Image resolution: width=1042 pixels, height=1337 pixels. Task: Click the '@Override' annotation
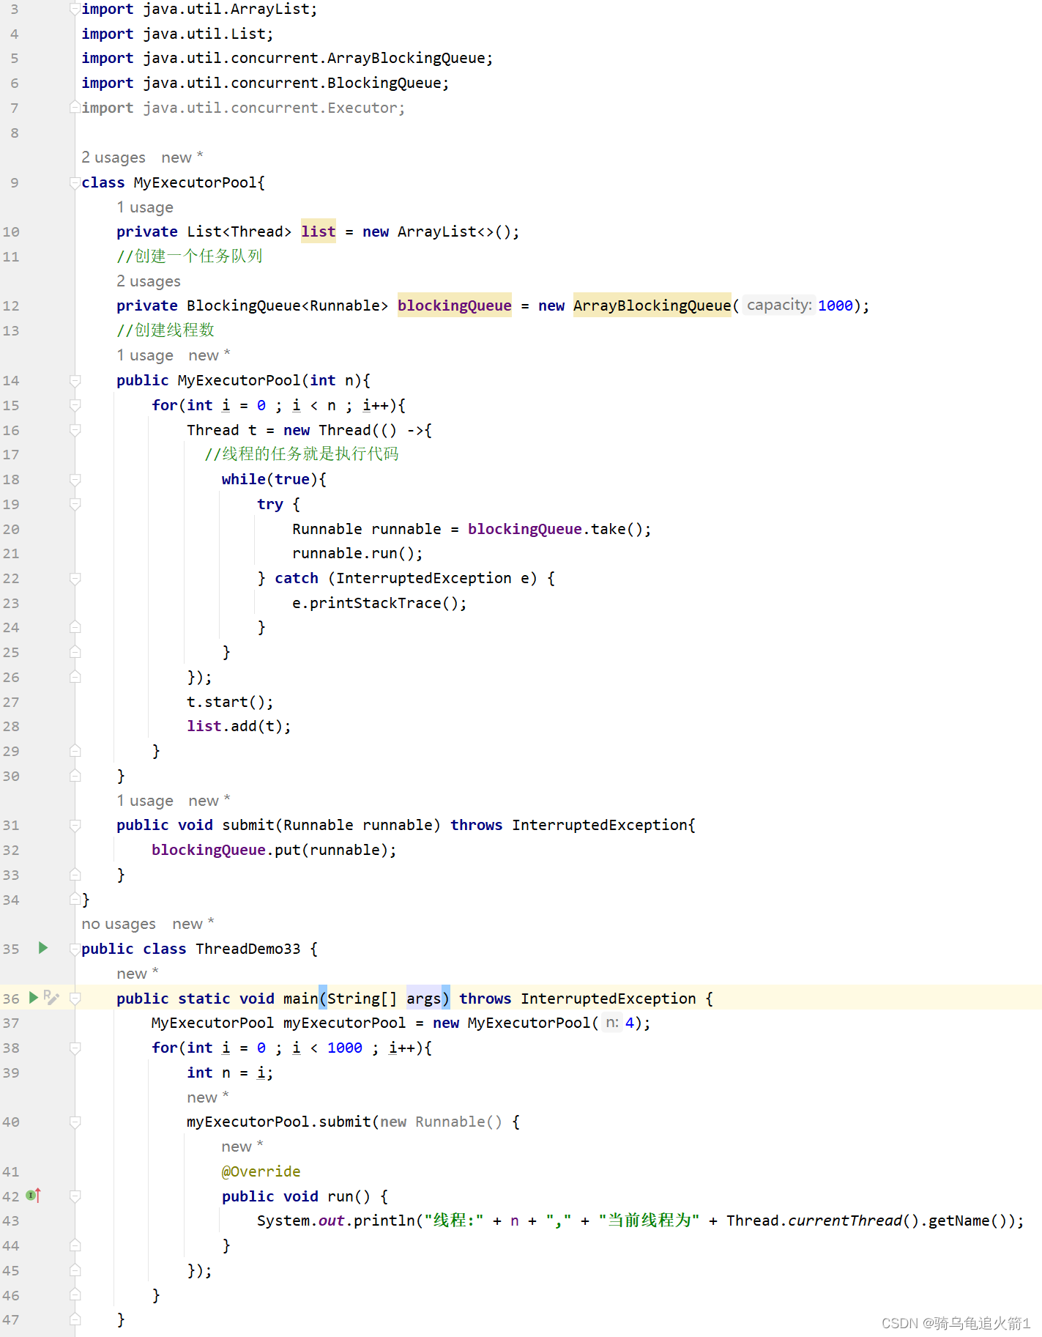click(261, 1171)
